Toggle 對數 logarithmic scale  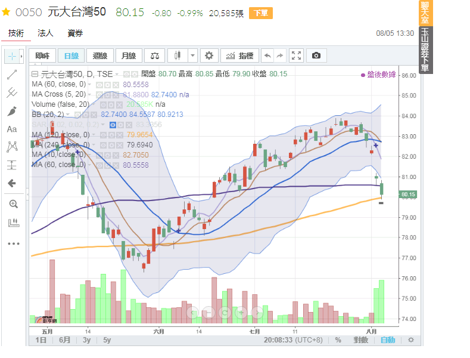click(360, 340)
